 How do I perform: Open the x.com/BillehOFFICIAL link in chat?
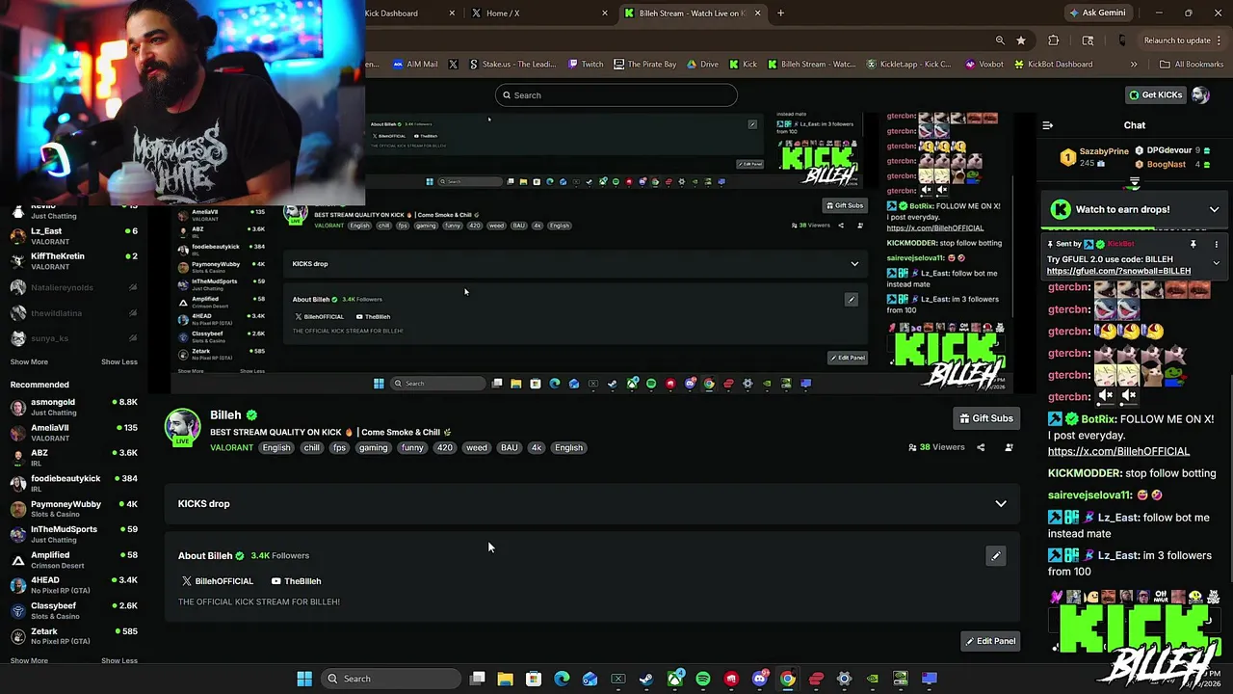(1118, 451)
